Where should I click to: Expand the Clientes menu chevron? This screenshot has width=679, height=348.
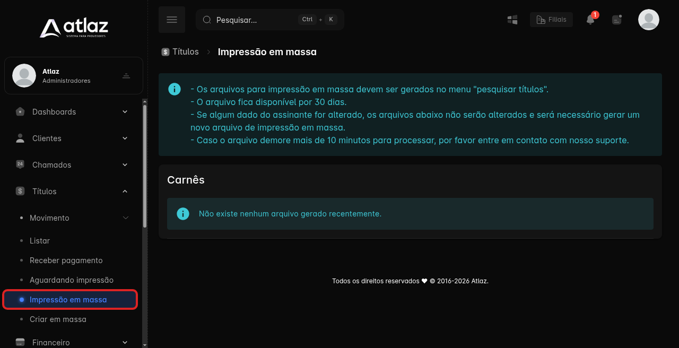click(x=125, y=138)
